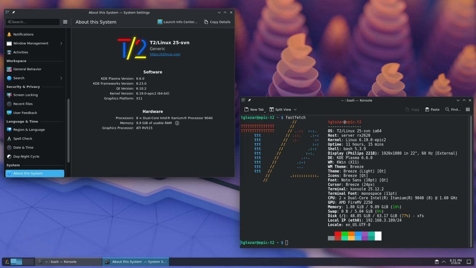The width and height of the screenshot is (476, 268).
Task: Click Graphics Platform value X11
Action: click(139, 98)
